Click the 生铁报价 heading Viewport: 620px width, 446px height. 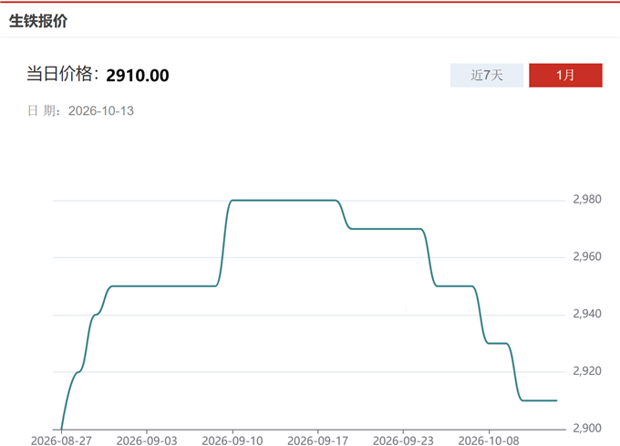coord(38,21)
